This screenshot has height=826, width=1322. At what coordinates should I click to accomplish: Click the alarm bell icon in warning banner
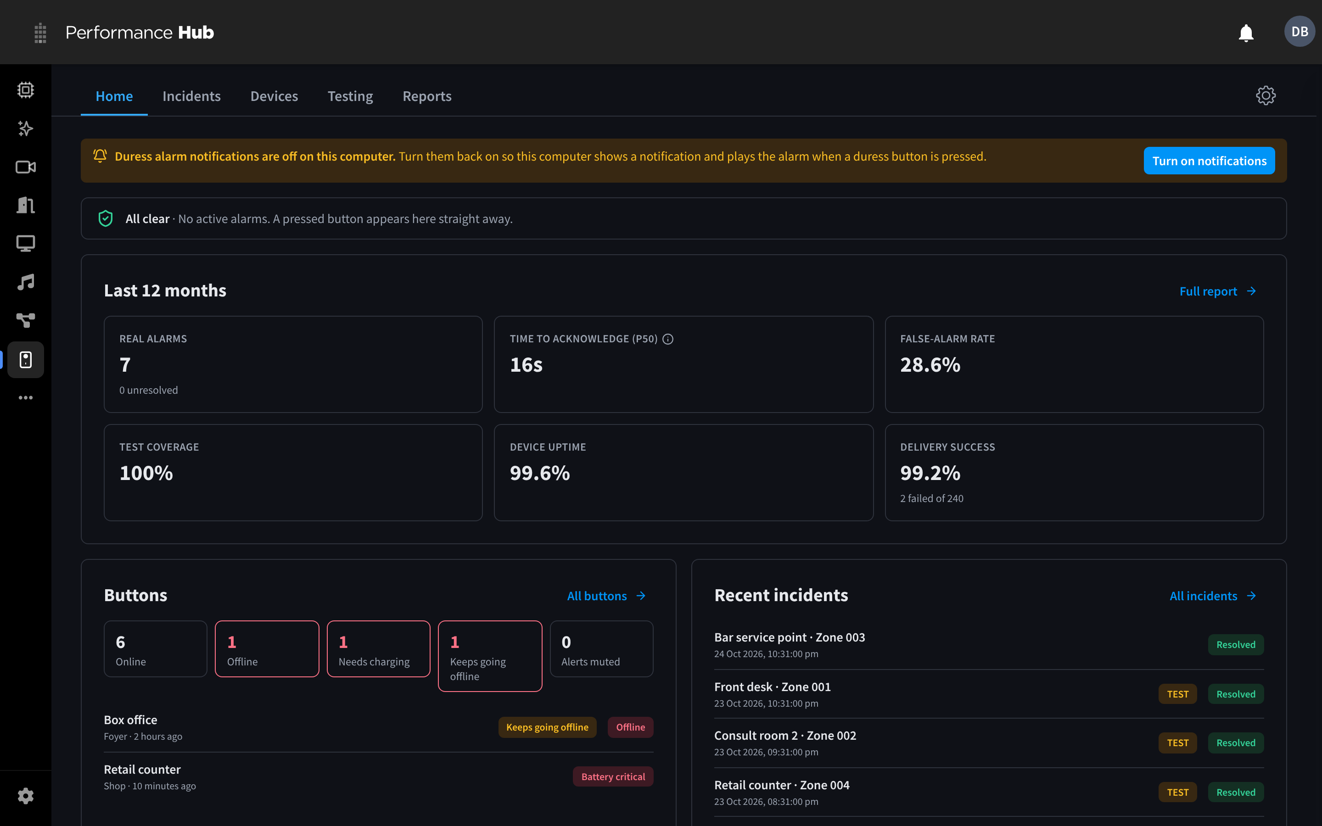click(x=100, y=156)
